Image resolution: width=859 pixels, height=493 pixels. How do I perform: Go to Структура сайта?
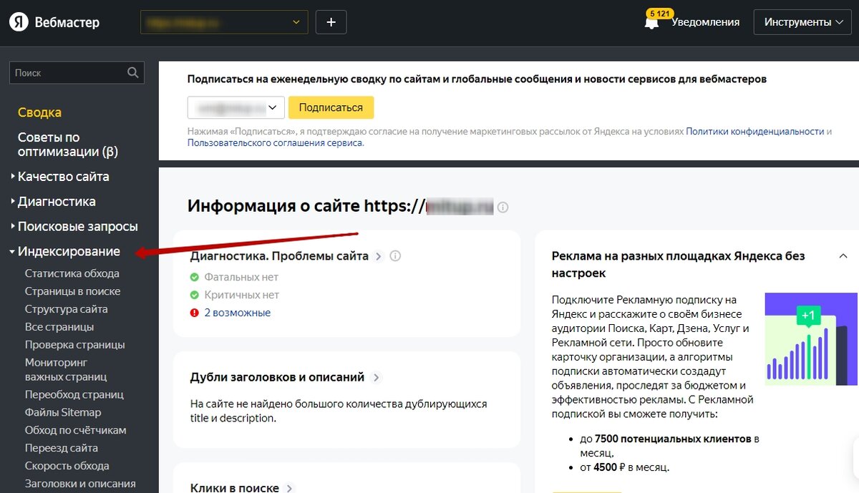click(66, 309)
